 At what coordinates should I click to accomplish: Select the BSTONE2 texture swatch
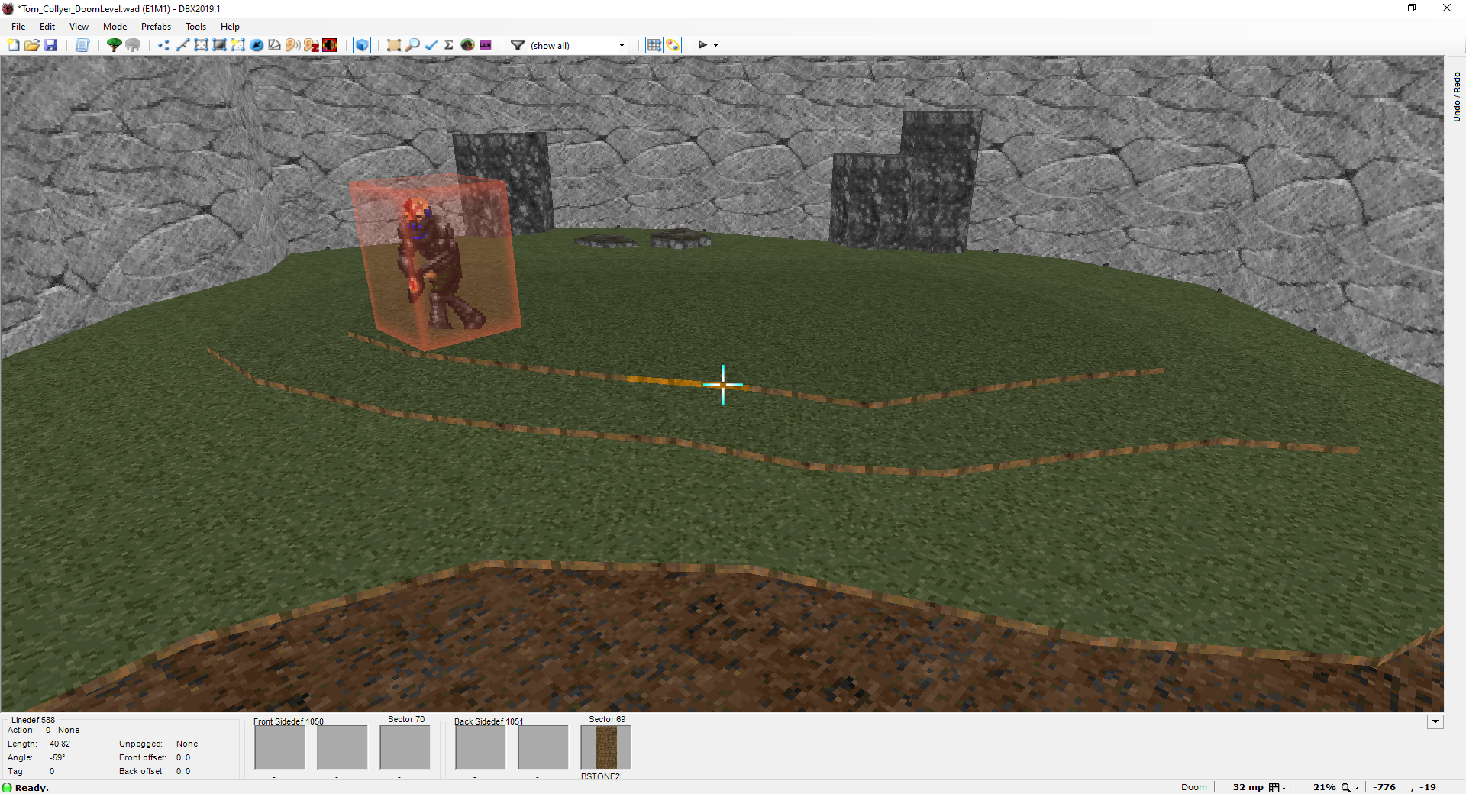(605, 747)
